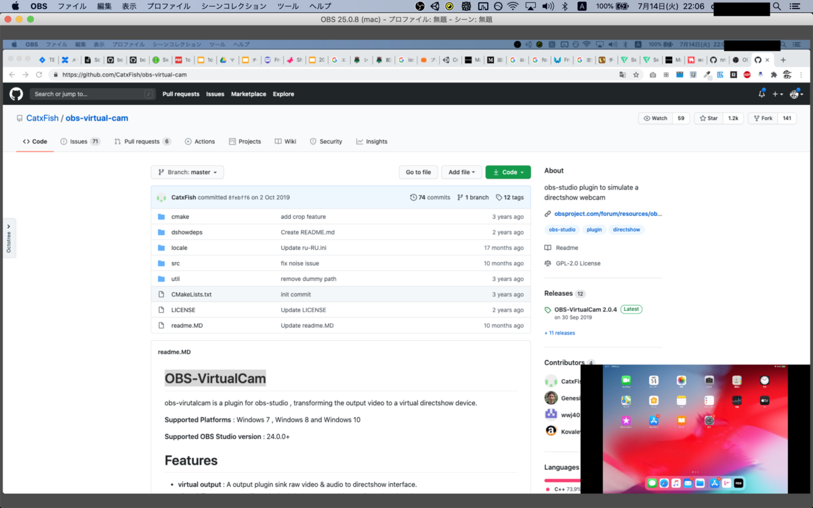
Task: Select the Actions repository tab
Action: (x=200, y=142)
